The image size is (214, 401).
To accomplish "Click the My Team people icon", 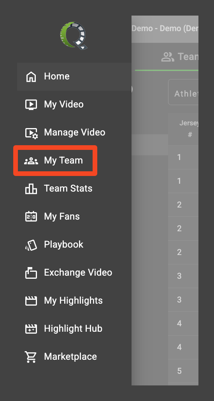I will (31, 161).
